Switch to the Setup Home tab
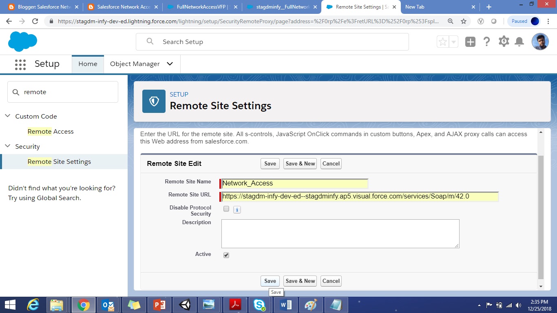 88,64
